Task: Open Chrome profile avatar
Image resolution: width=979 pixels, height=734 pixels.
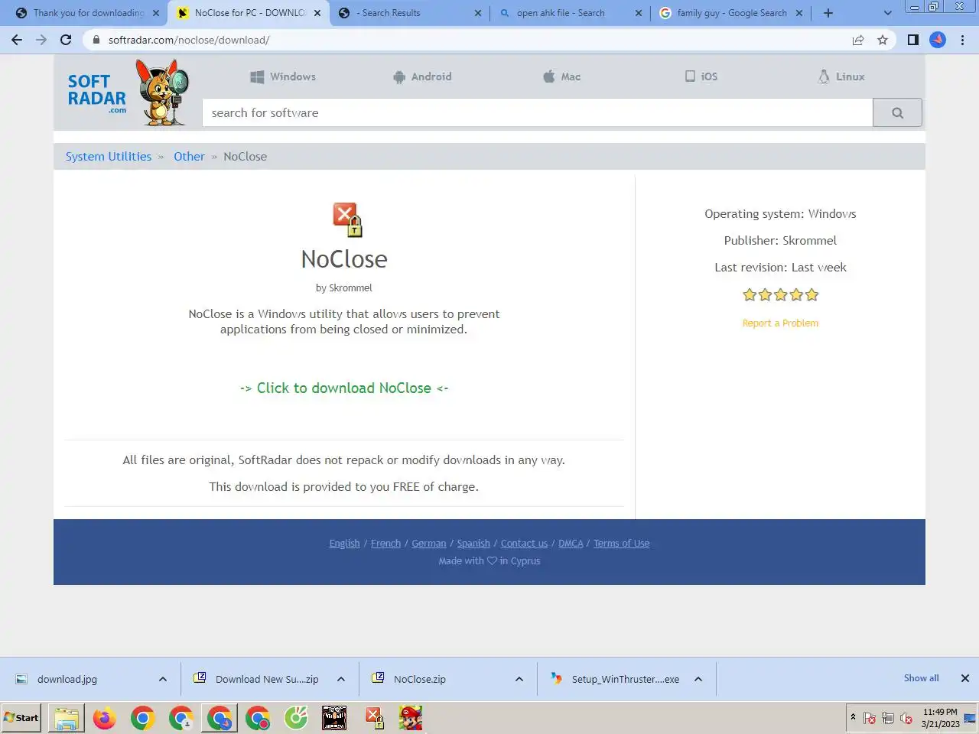Action: (x=938, y=40)
